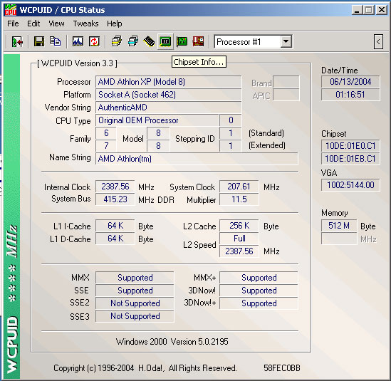Open the real-time clock graph icon
This screenshot has width=391, height=381.
click(78, 41)
